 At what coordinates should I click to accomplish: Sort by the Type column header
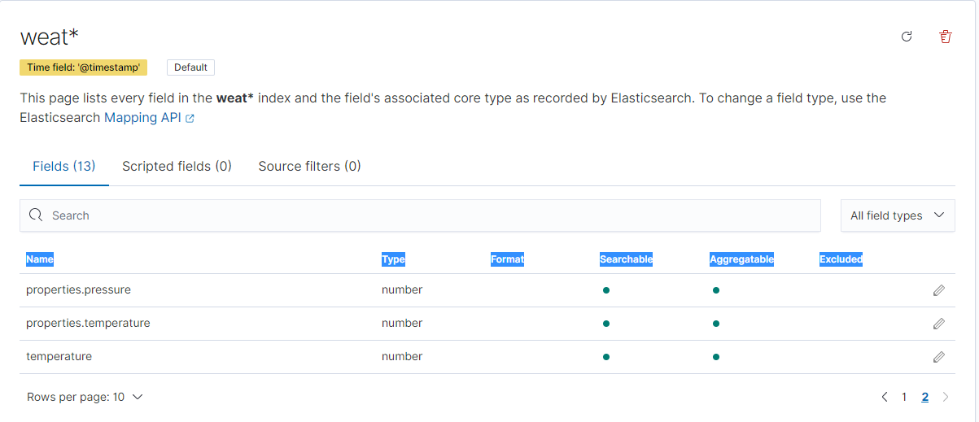pyautogui.click(x=393, y=259)
